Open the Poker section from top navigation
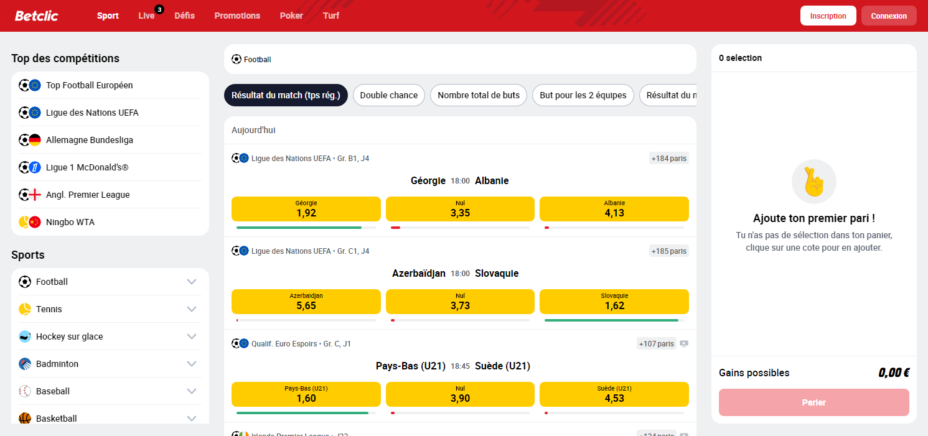 [291, 16]
